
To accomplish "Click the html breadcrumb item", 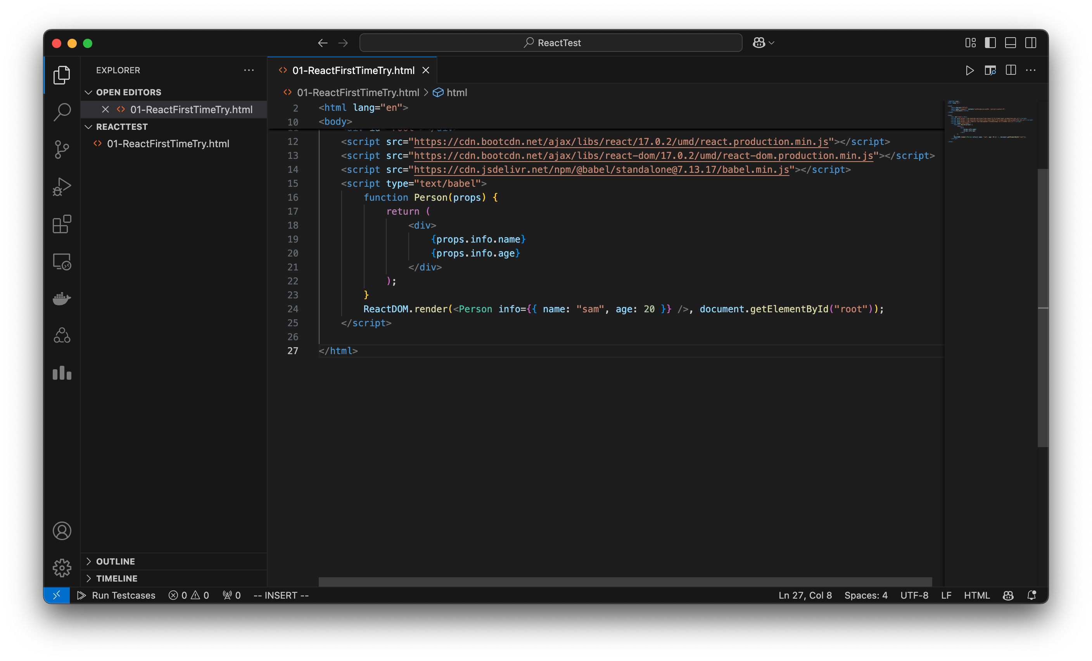I will tap(457, 93).
